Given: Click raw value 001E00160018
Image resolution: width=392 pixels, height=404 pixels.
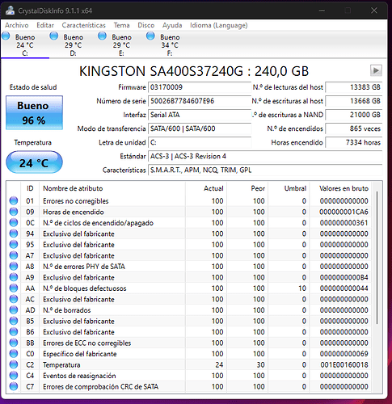Looking at the screenshot, I should point(344,364).
